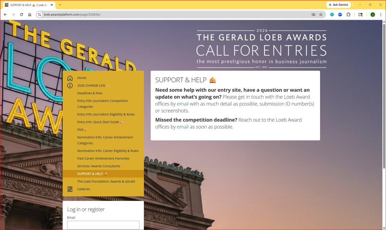Select SUPPORT & HELP sidebar item
Screen dimensions: 386x230
pyautogui.click(x=103, y=174)
